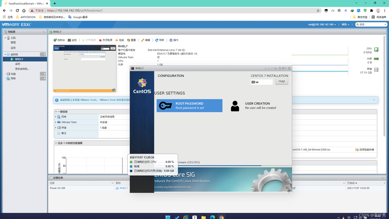Click the VM console thumbnail preview
The image size is (389, 219).
[84, 68]
